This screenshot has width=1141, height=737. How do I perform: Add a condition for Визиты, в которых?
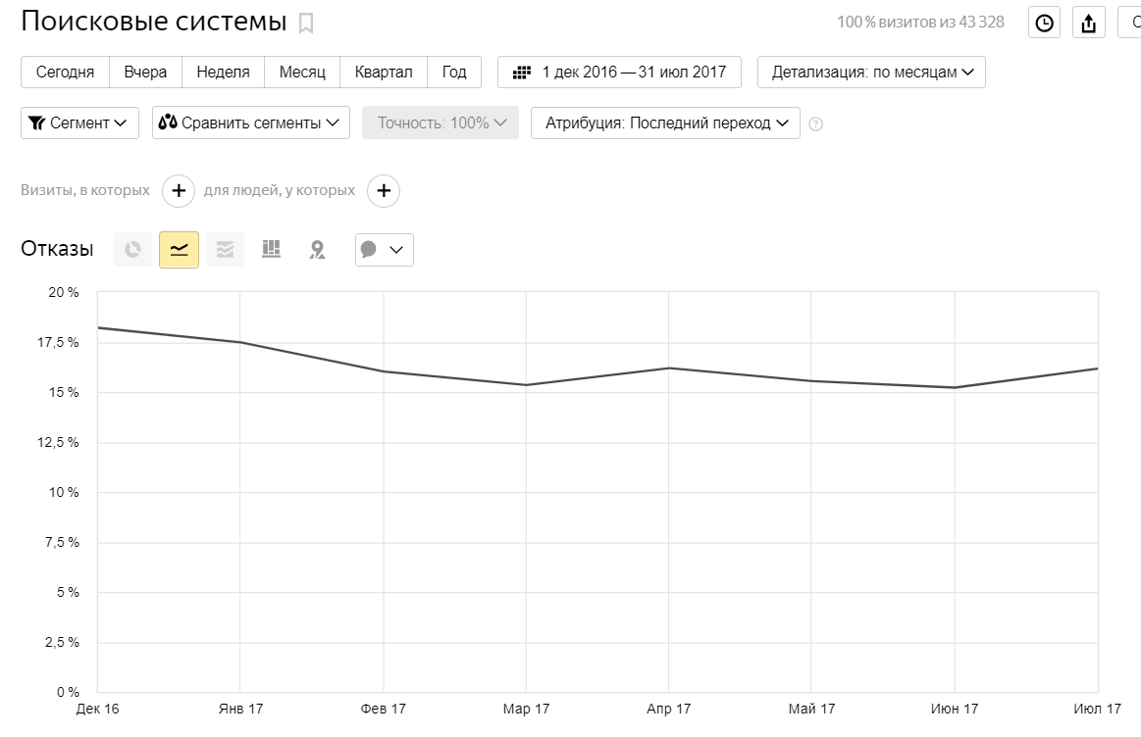click(x=178, y=190)
